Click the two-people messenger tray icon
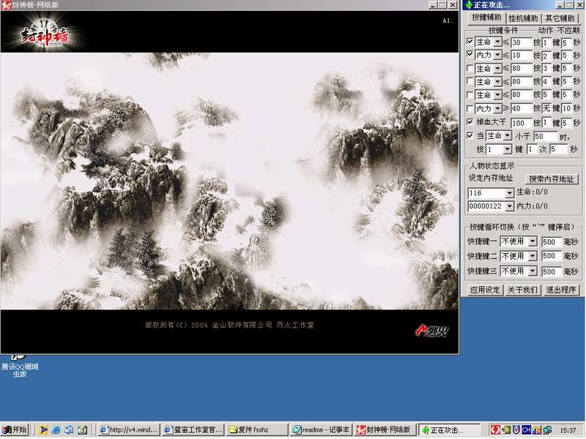The image size is (586, 439). point(537,430)
